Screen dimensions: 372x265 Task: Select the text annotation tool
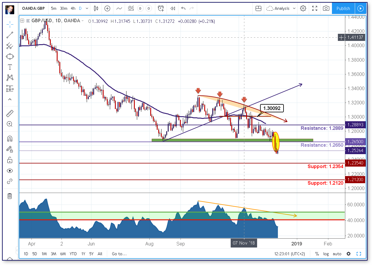pos(10,67)
